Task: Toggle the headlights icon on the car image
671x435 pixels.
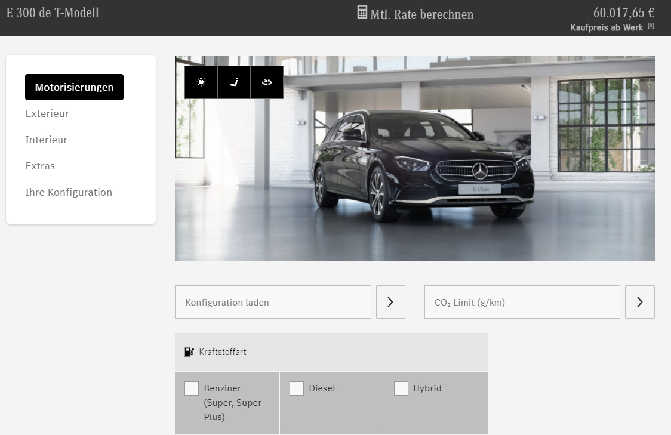Action: [x=201, y=82]
